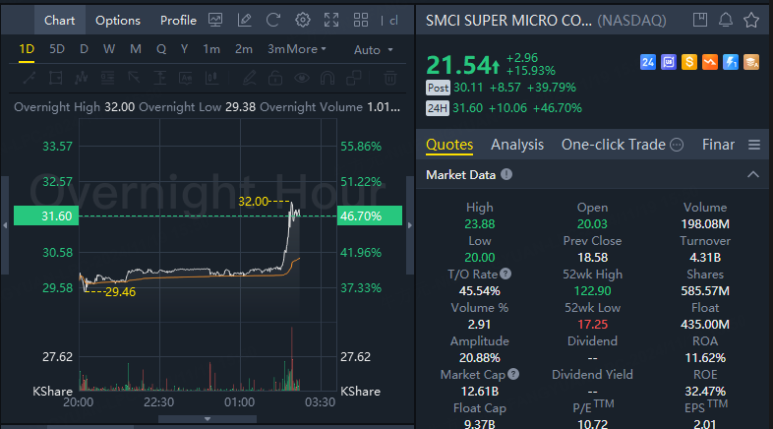The image size is (773, 429).
Task: Click the Post market price label
Action: [x=438, y=88]
